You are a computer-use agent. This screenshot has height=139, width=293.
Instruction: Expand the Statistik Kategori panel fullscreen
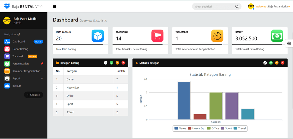click(265, 63)
